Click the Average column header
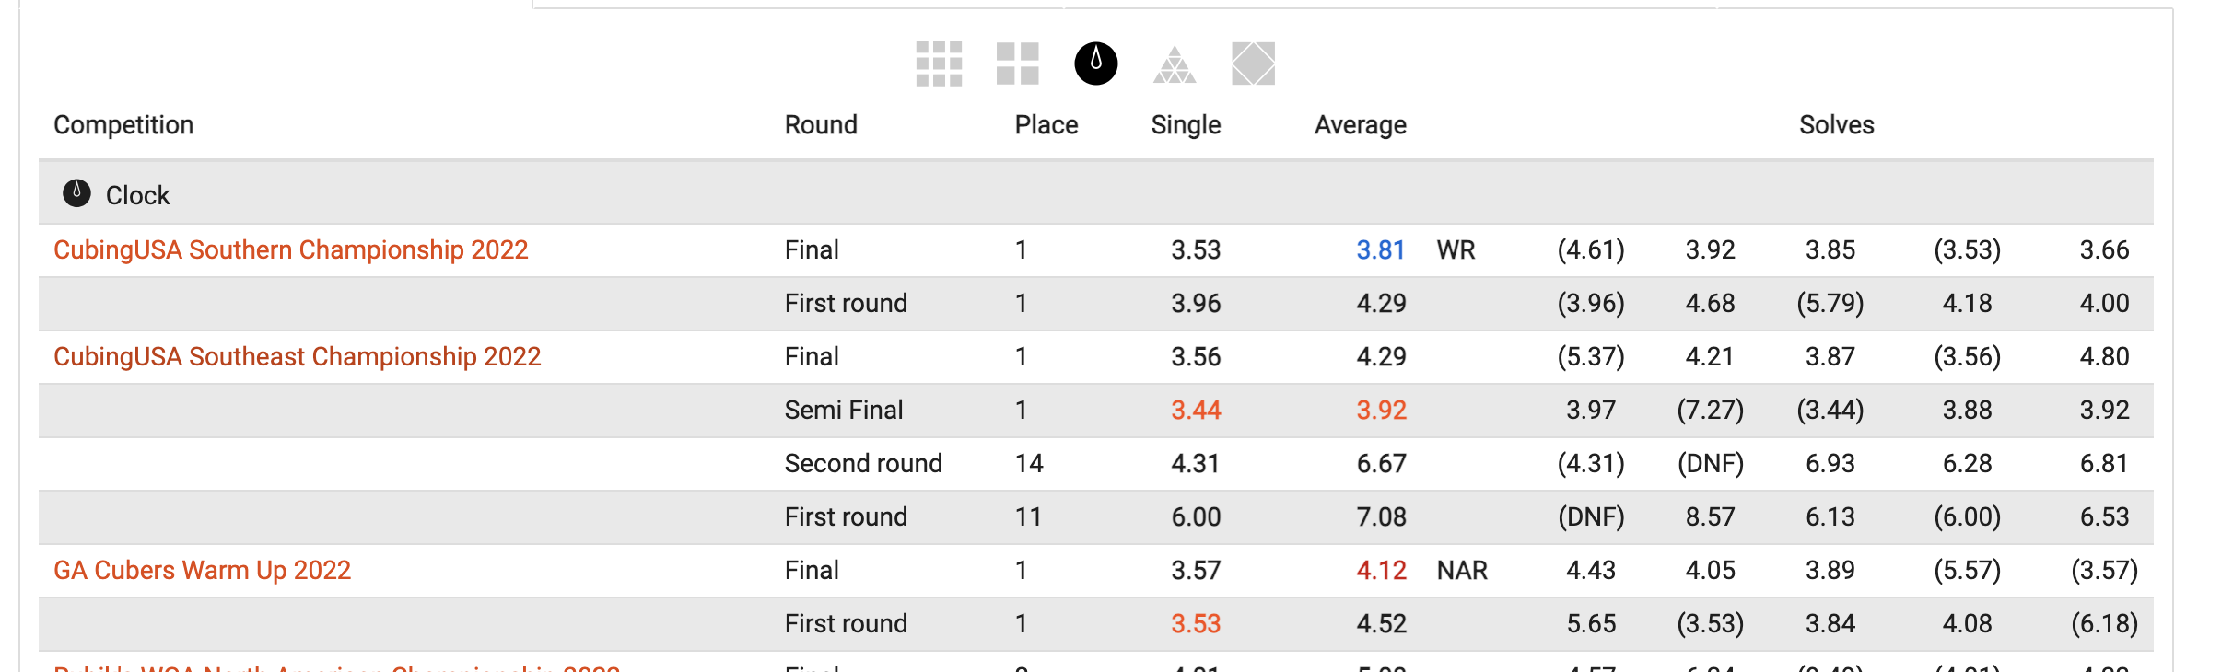 (1361, 124)
